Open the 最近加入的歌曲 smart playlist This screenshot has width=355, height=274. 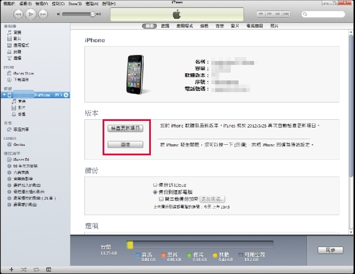24,185
